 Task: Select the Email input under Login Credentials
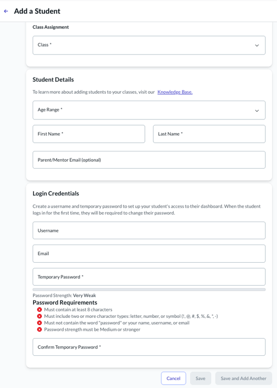(x=149, y=254)
